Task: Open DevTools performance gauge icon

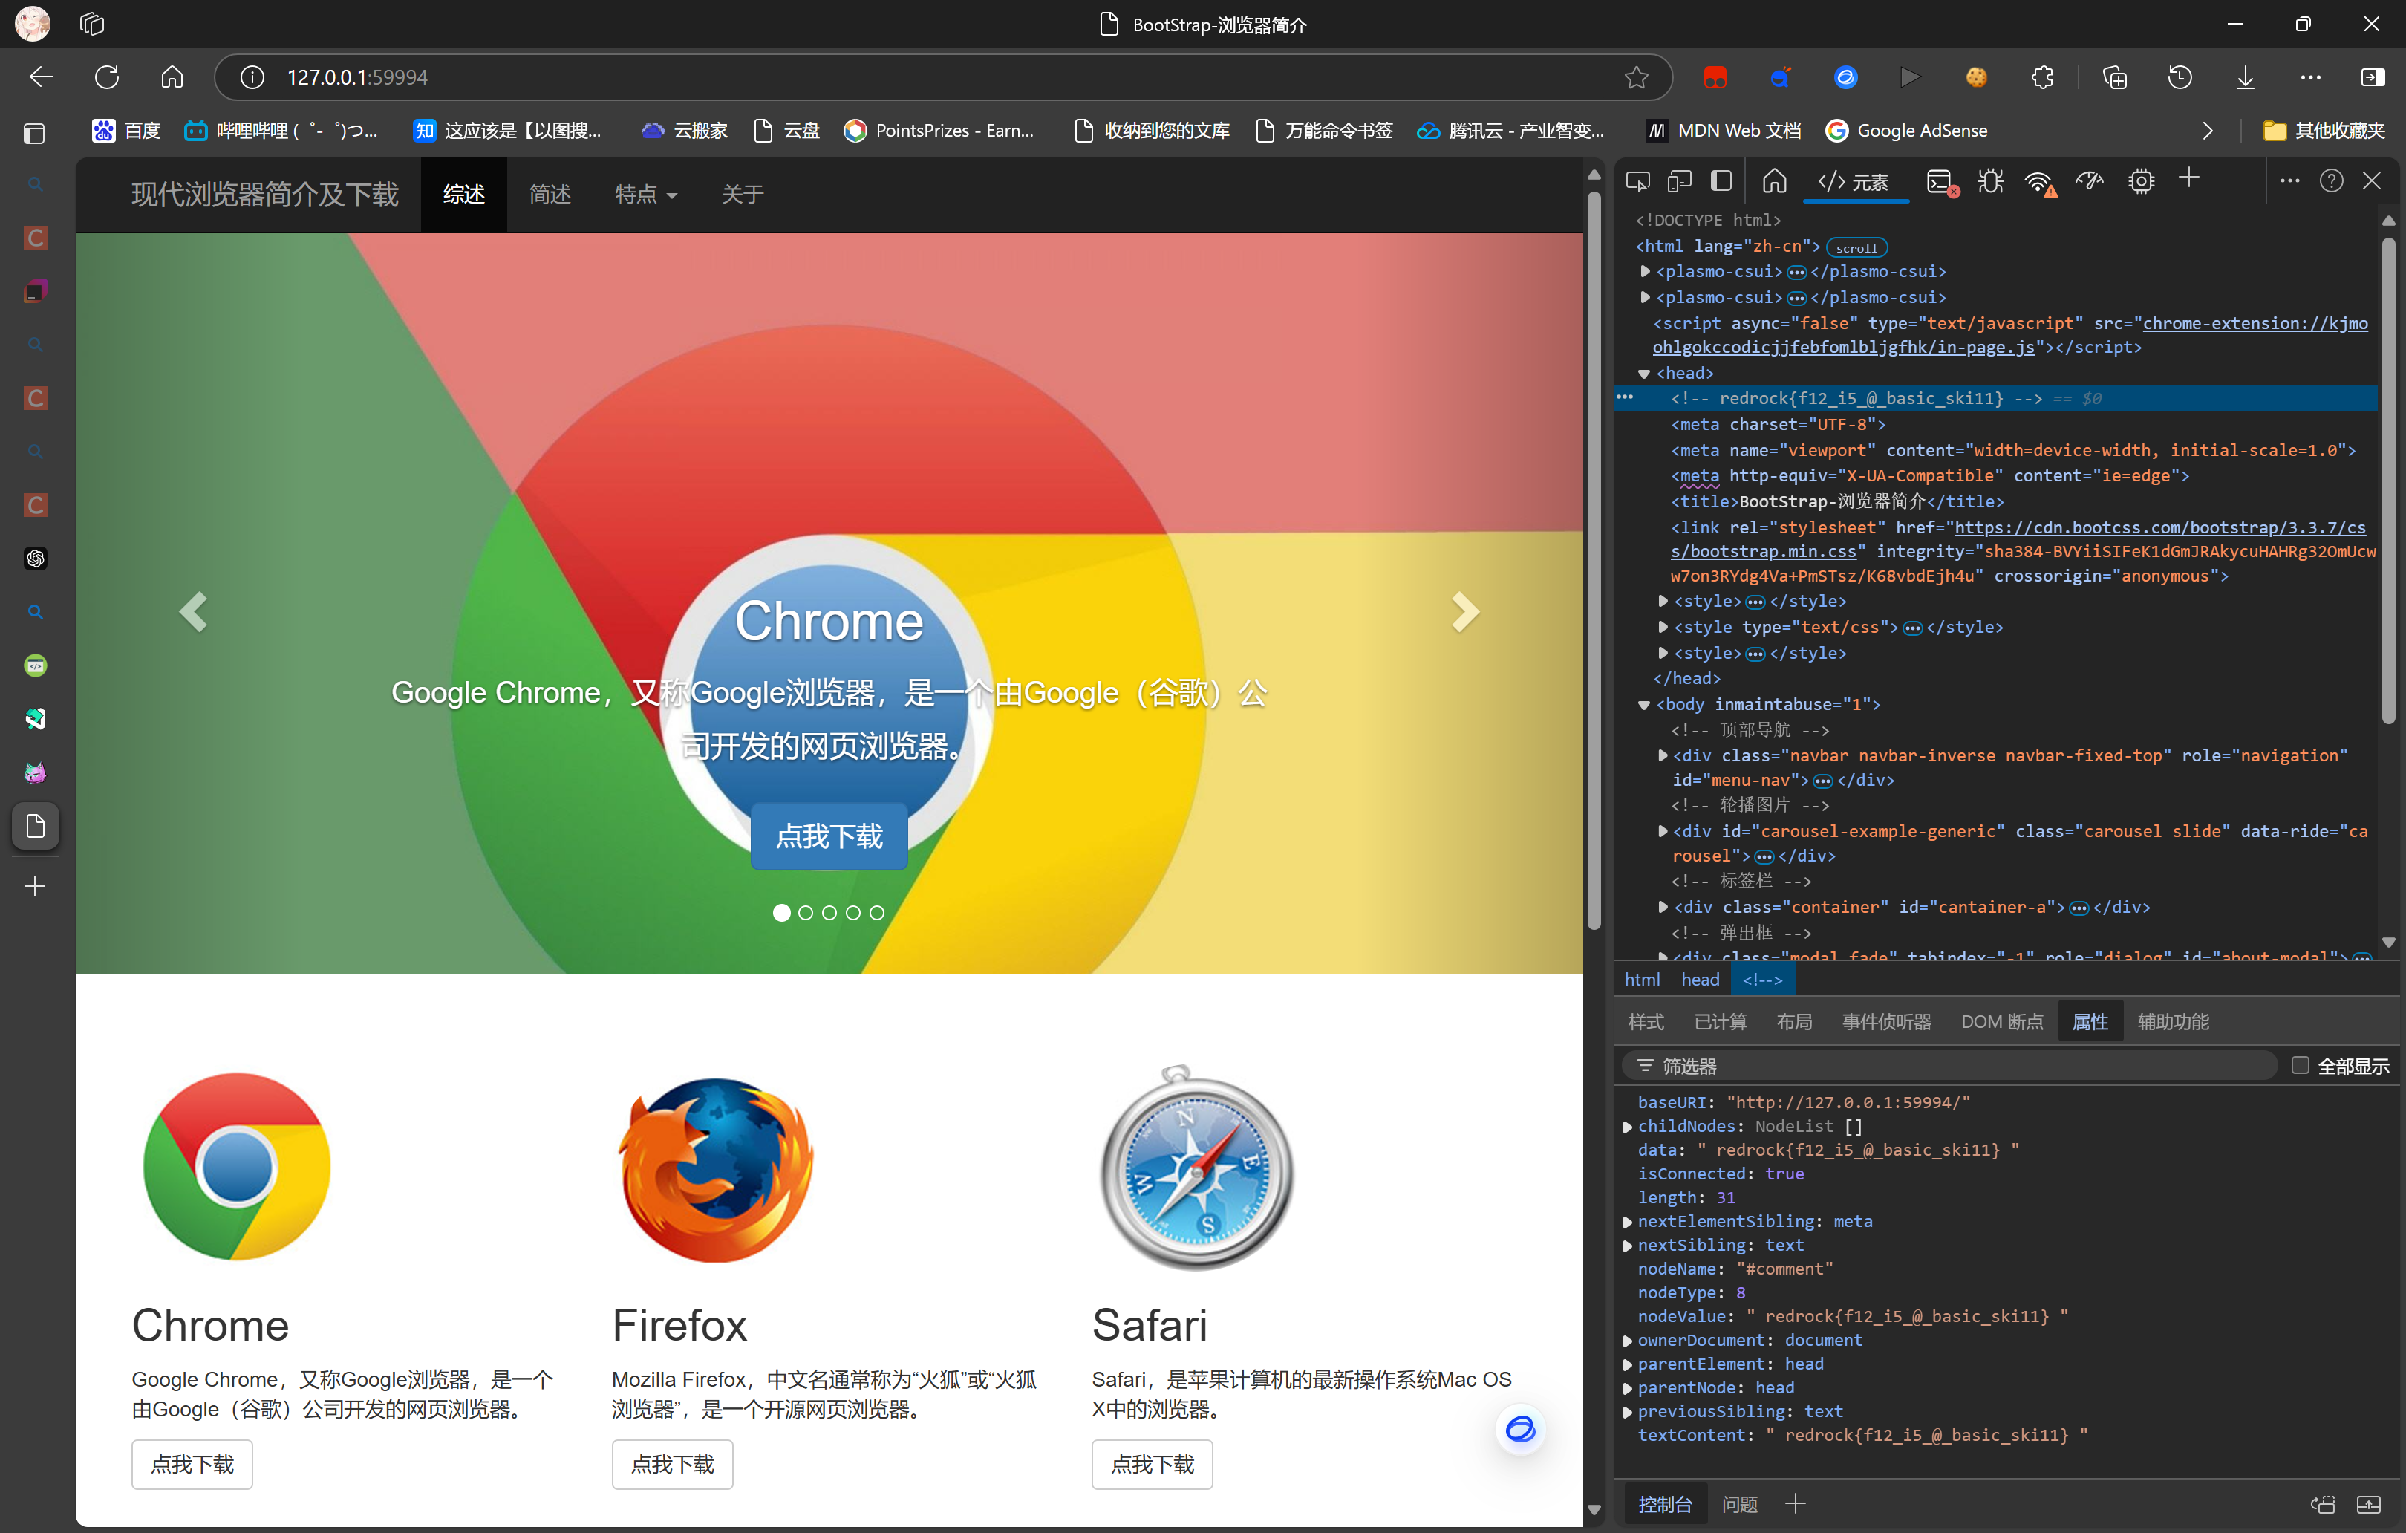Action: pyautogui.click(x=2089, y=181)
